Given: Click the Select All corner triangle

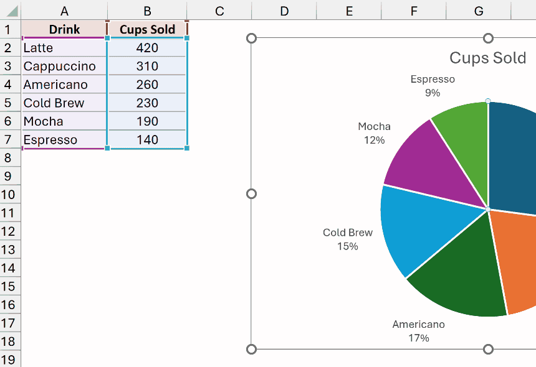Looking at the screenshot, I should [12, 11].
